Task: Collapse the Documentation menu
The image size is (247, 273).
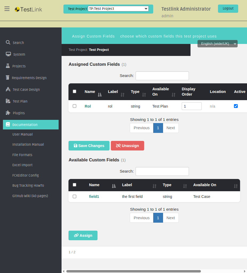Action: (x=31, y=125)
